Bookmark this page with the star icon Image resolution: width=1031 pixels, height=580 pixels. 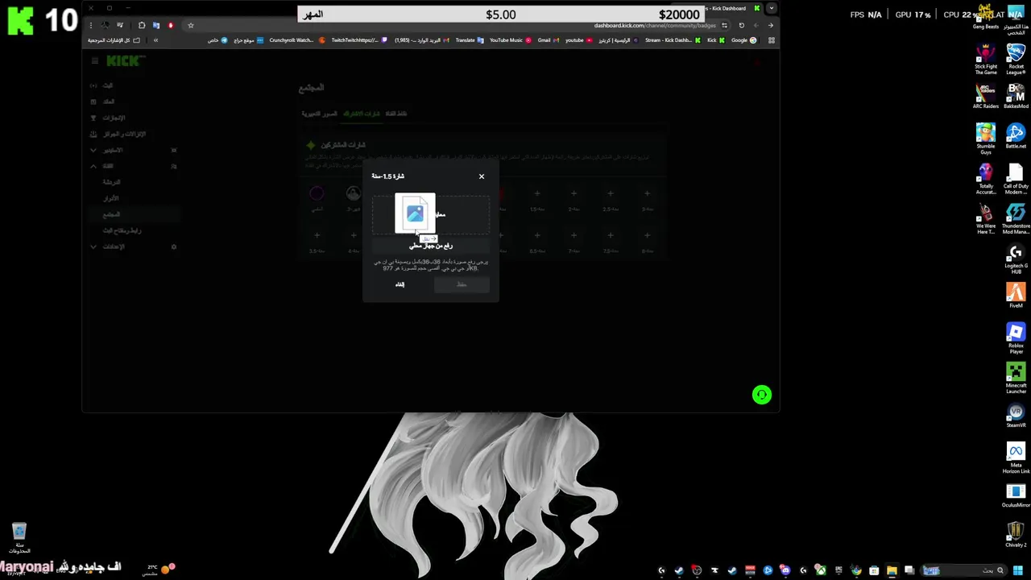pos(191,26)
